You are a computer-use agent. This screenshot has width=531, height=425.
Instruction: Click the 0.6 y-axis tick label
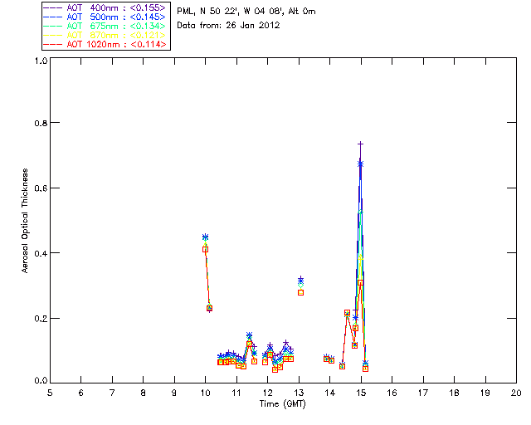tap(41, 188)
